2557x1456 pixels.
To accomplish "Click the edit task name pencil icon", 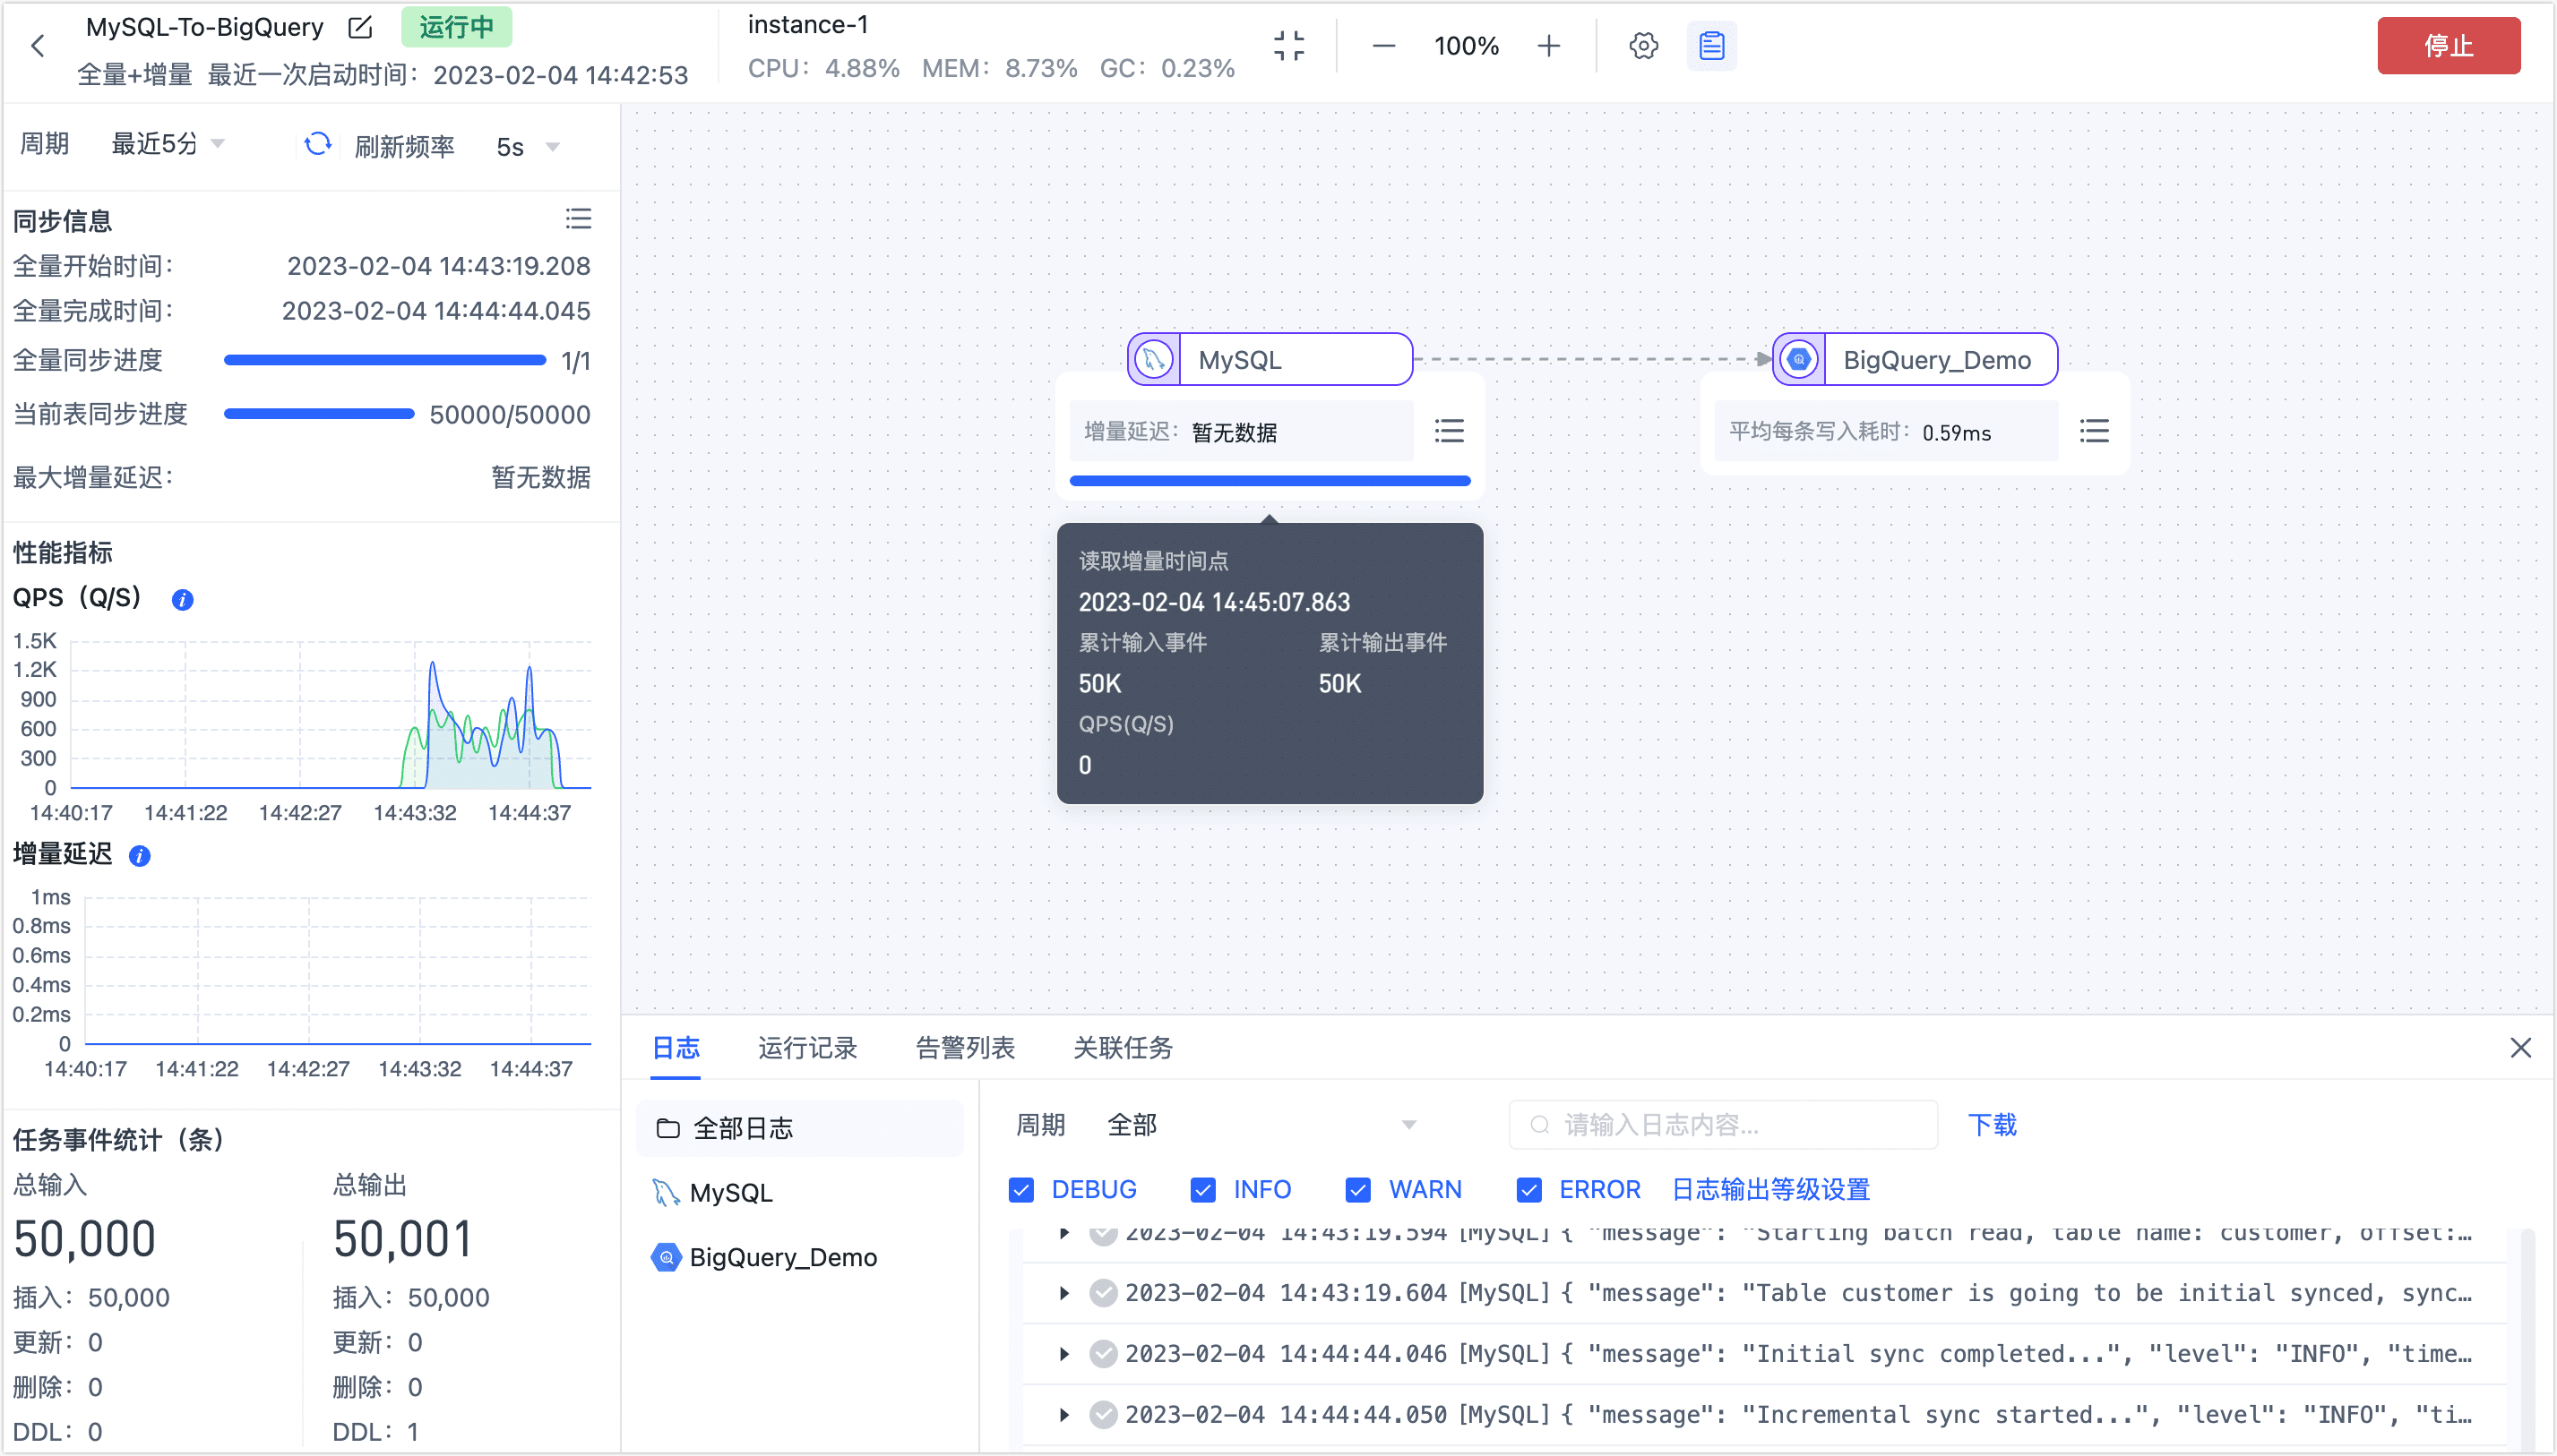I will click(360, 27).
